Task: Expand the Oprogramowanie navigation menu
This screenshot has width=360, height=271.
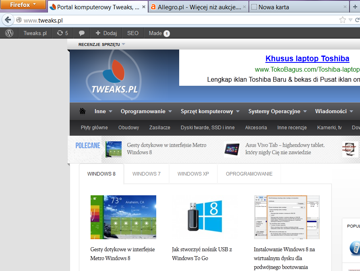Action: pos(146,111)
